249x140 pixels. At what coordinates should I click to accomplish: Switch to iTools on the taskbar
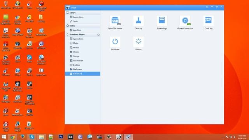click(128, 137)
